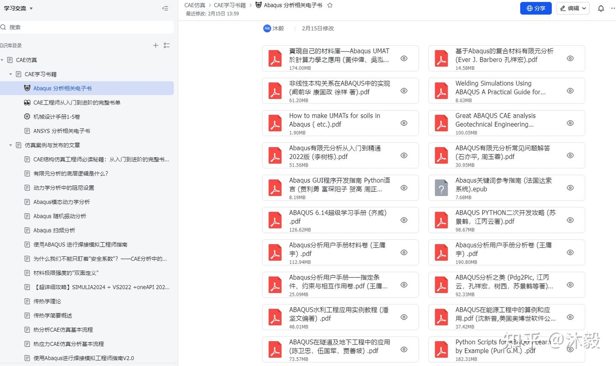Click the PDF icon of ABAQUS在能源工程中的算例和应用
The height and width of the screenshot is (366, 616).
[441, 317]
